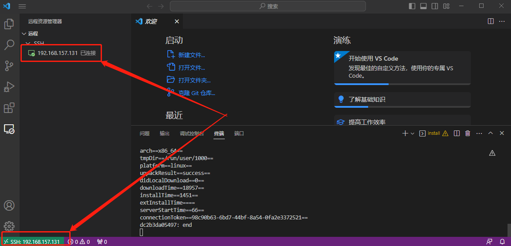
Task: Split the editor to the right
Action: (491, 21)
